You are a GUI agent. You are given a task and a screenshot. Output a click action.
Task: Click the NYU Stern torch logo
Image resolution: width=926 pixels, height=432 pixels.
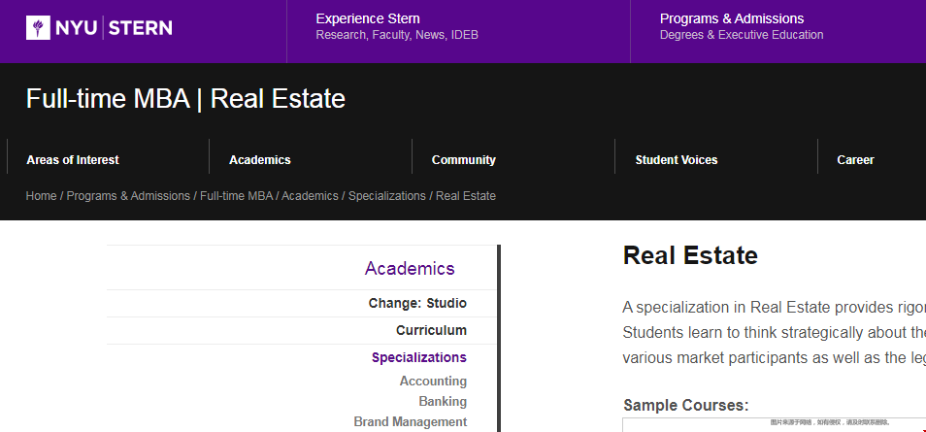pos(38,28)
